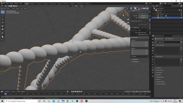
Task: Click the Clip Start value field
Action: (x=143, y=16)
